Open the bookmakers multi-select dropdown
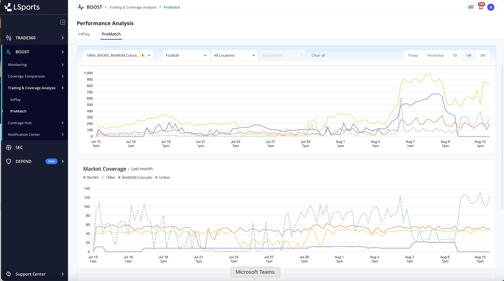 (x=118, y=55)
